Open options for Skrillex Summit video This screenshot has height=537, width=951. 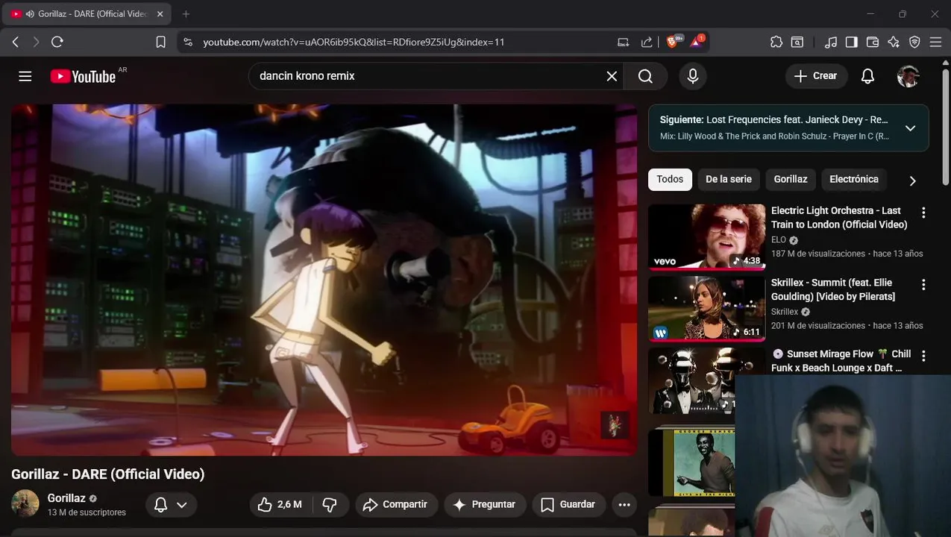coord(923,285)
